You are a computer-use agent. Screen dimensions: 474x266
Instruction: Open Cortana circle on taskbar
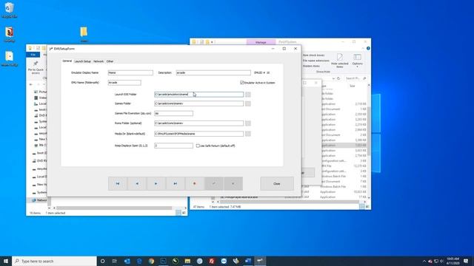coord(102,261)
